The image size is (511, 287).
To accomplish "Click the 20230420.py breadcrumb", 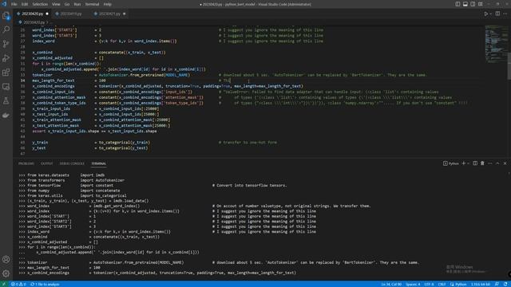I will pos(34,22).
